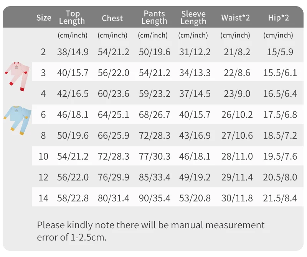Screen dimensions: 307x257
Task: Click waist value 29/11.4 in size 12 row
Action: 237,177
